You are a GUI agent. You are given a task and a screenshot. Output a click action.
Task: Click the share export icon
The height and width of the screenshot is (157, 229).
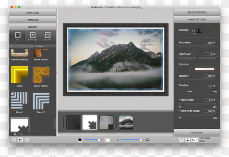[181, 140]
